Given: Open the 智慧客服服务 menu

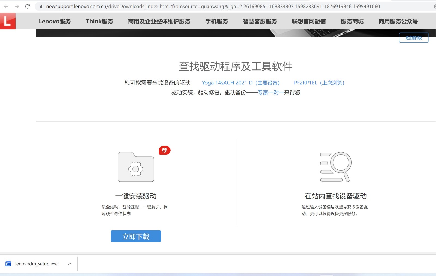Looking at the screenshot, I should [x=260, y=21].
